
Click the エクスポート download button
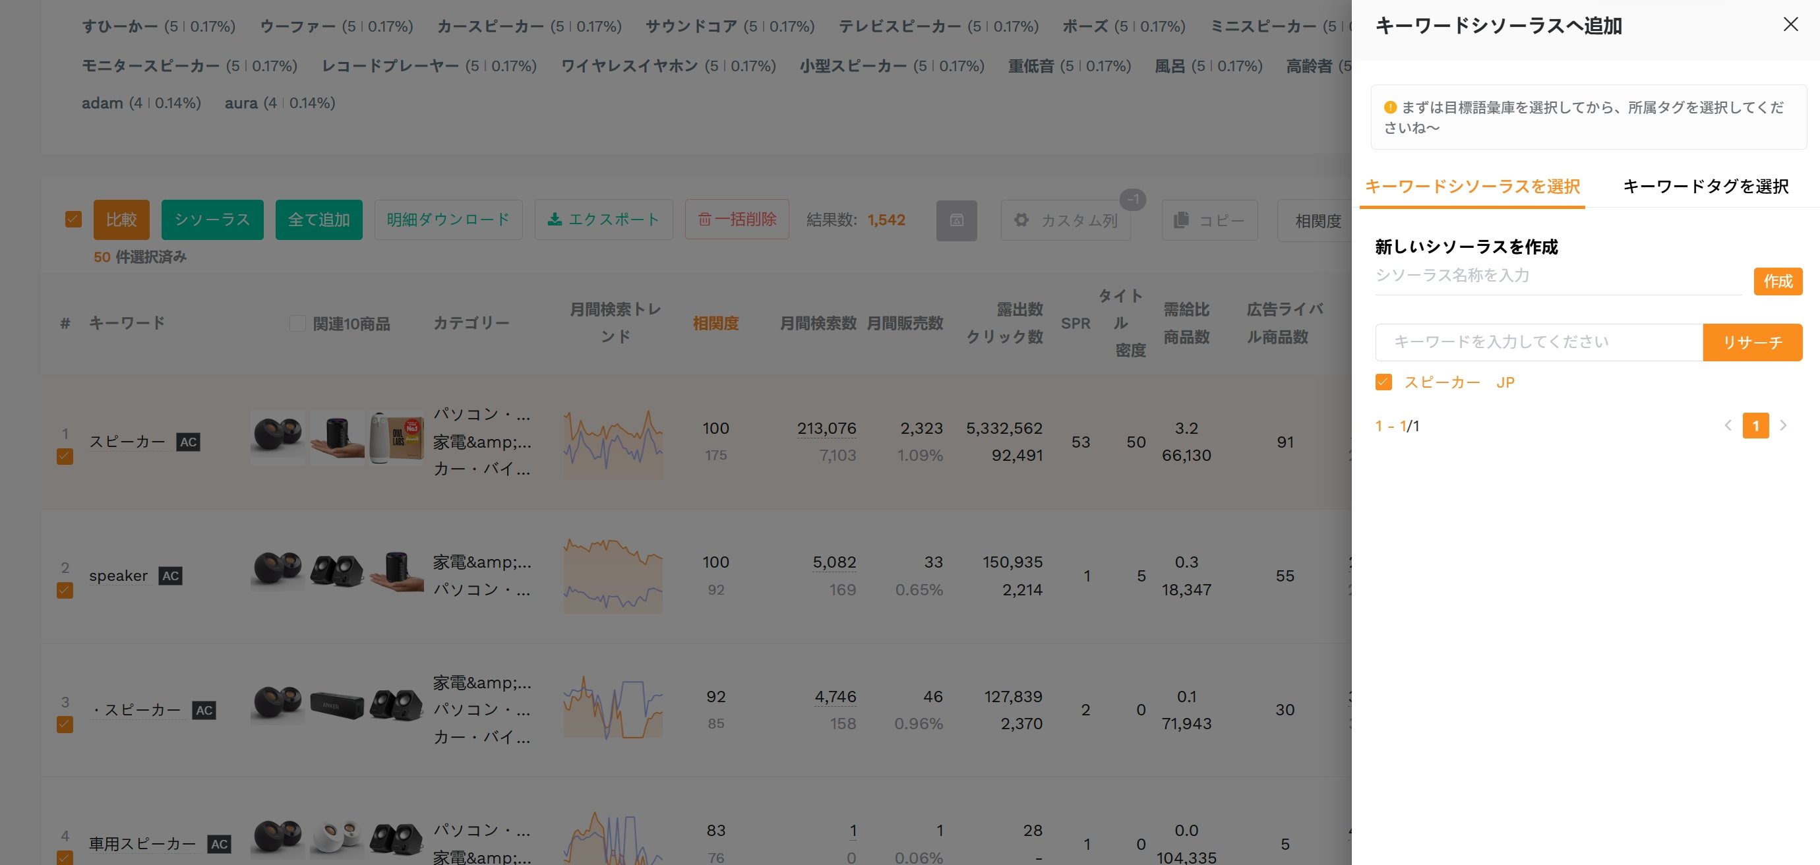pyautogui.click(x=603, y=220)
